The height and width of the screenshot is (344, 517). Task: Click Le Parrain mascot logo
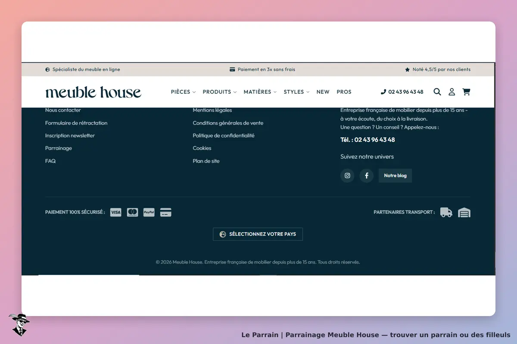pos(19,325)
